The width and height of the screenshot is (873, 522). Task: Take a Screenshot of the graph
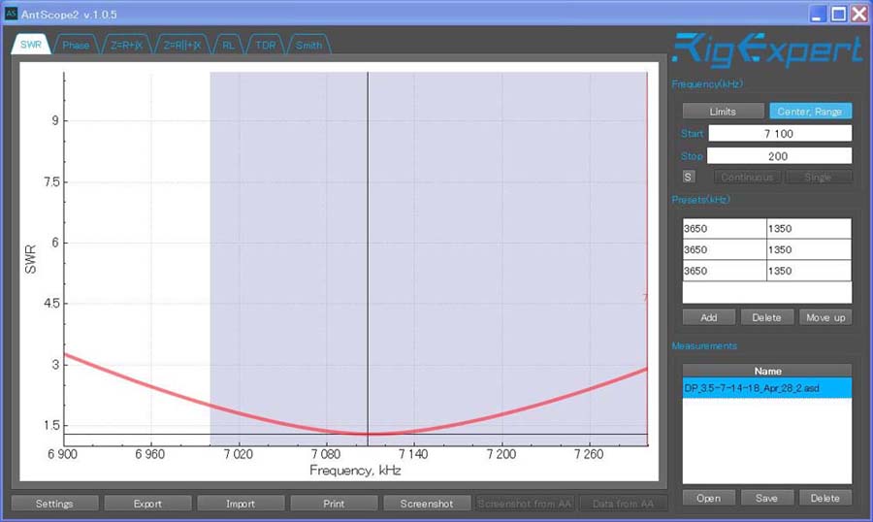point(425,504)
